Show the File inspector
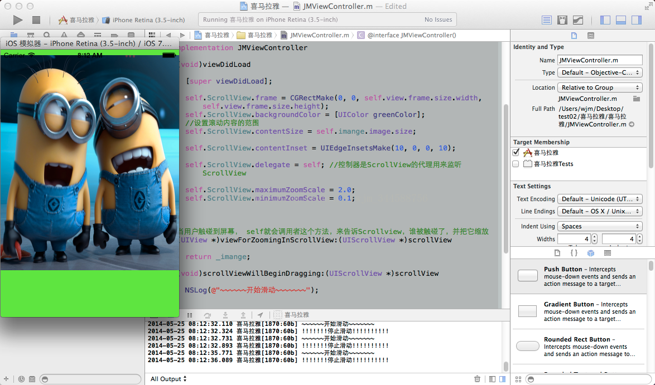This screenshot has height=385, width=655. 574,36
